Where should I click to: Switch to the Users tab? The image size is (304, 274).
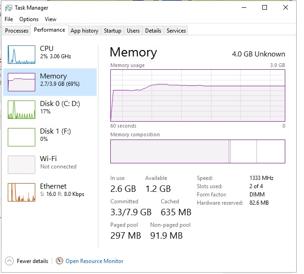[133, 31]
